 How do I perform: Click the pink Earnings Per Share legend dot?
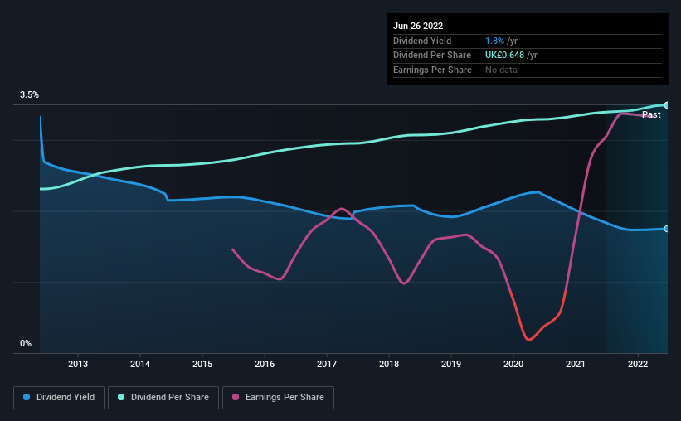pos(236,397)
